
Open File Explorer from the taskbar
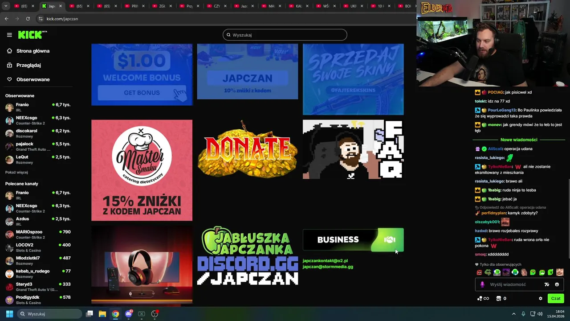coord(102,314)
